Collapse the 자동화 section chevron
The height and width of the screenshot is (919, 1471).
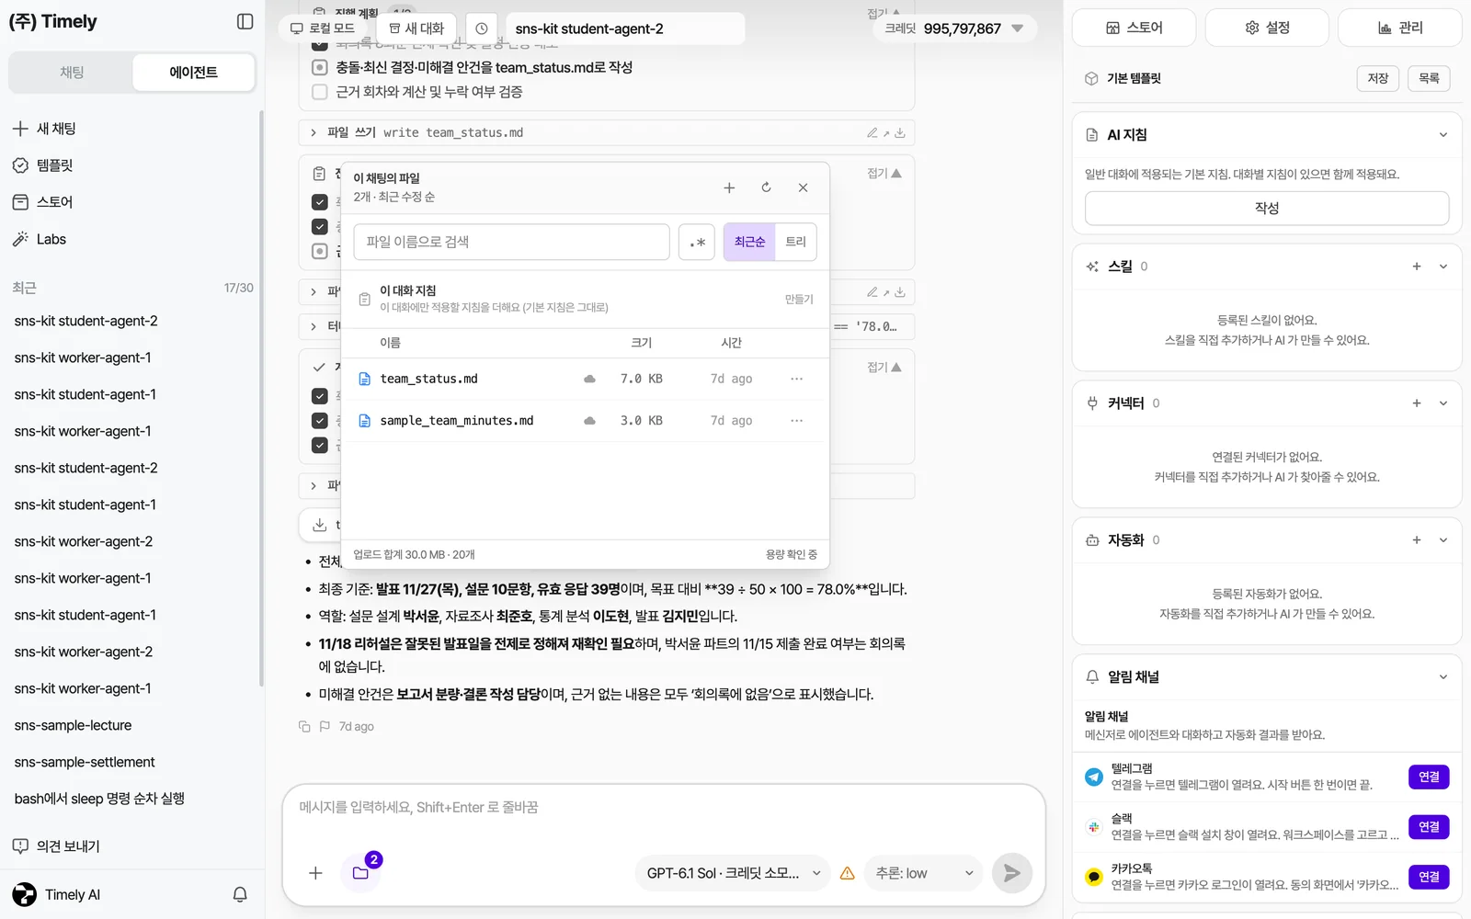pos(1443,540)
